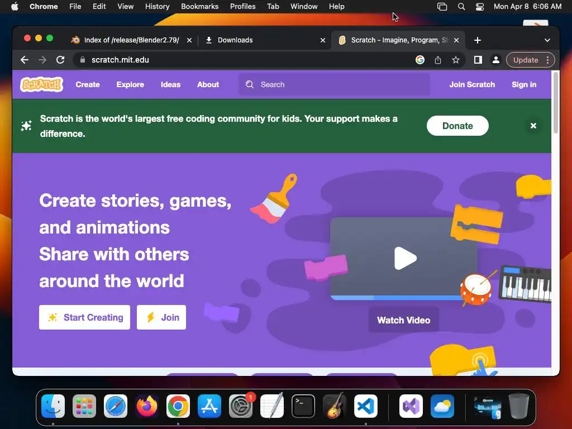Click Watch Video label
Screen dimensions: 572x429
coord(403,320)
